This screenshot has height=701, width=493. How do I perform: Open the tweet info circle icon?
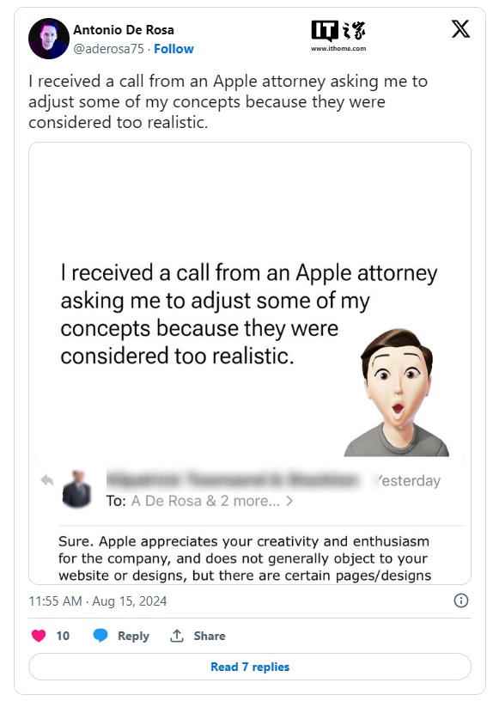click(x=461, y=600)
